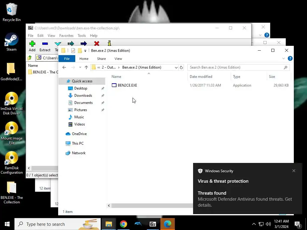The height and width of the screenshot is (230, 307).
Task: Open Network in navigation pane
Action: coord(79,153)
